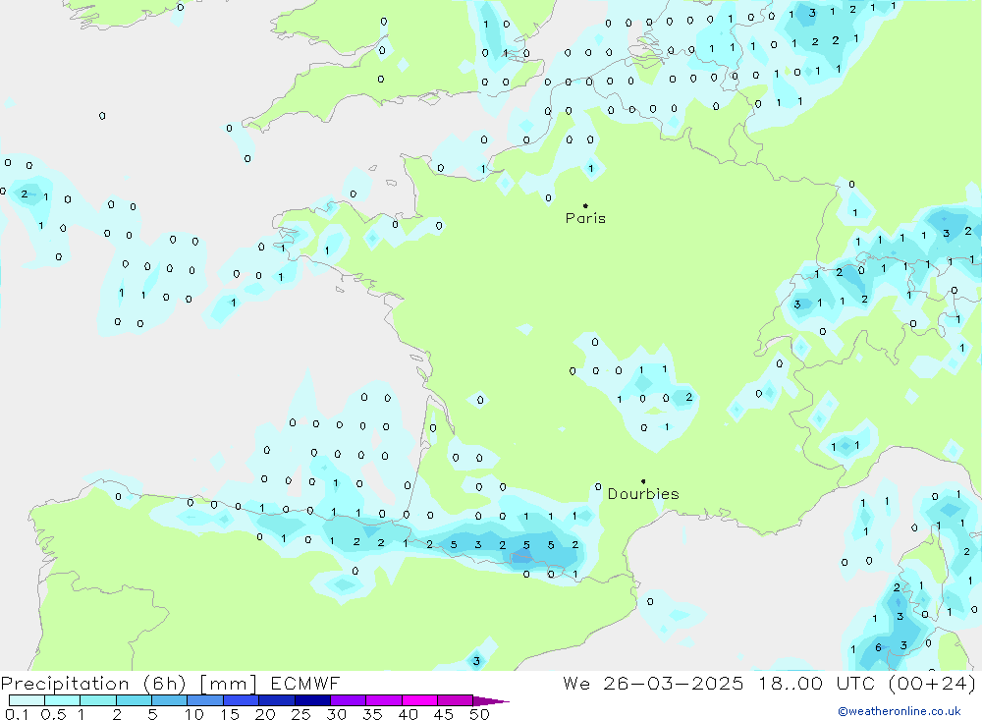Click the Paris location dot marker

pyautogui.click(x=585, y=205)
